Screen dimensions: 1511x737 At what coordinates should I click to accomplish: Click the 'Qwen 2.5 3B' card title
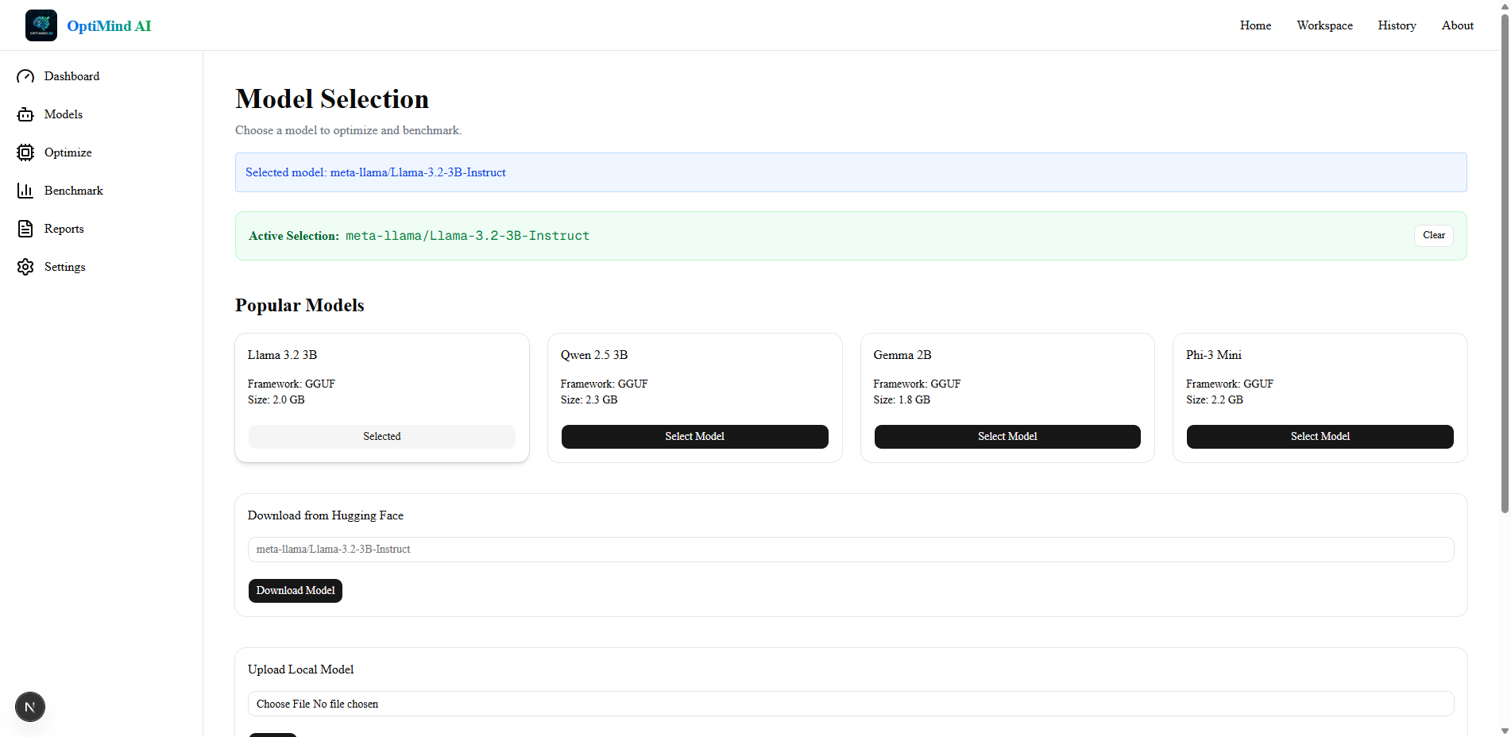pyautogui.click(x=594, y=355)
